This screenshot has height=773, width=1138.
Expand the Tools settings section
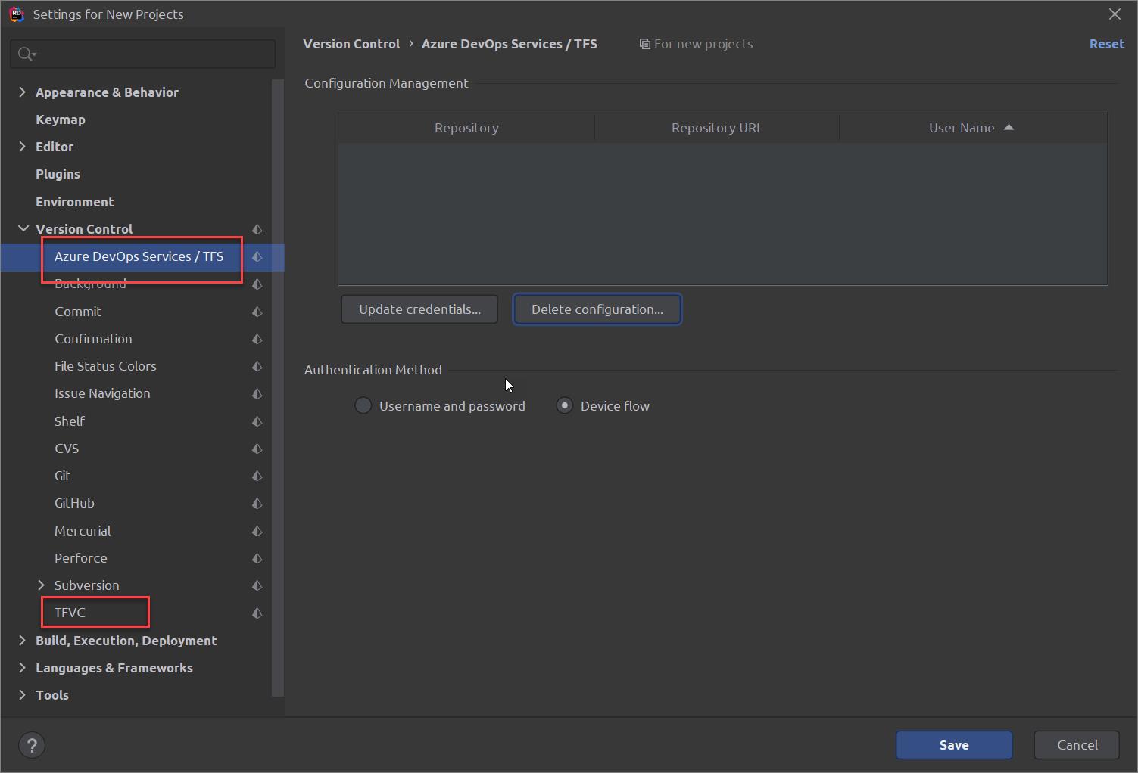pyautogui.click(x=22, y=695)
